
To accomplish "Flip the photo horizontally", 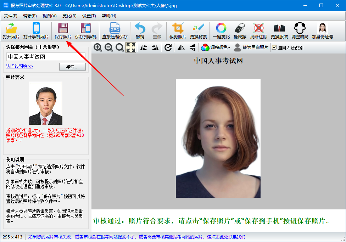I will pyautogui.click(x=181, y=47).
